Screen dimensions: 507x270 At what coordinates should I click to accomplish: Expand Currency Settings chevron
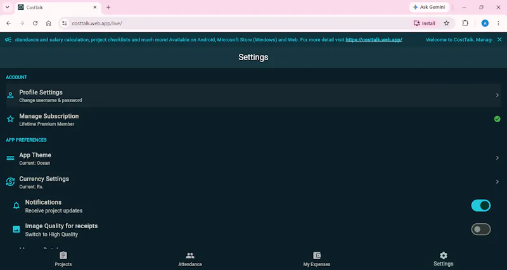click(x=497, y=182)
